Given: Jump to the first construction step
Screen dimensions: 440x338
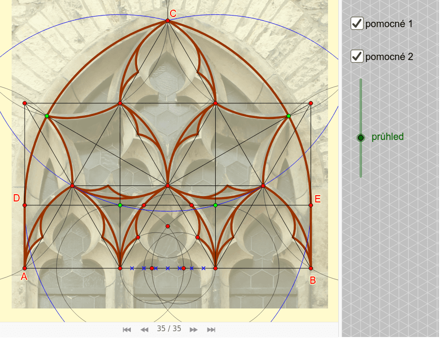Looking at the screenshot, I should point(127,330).
